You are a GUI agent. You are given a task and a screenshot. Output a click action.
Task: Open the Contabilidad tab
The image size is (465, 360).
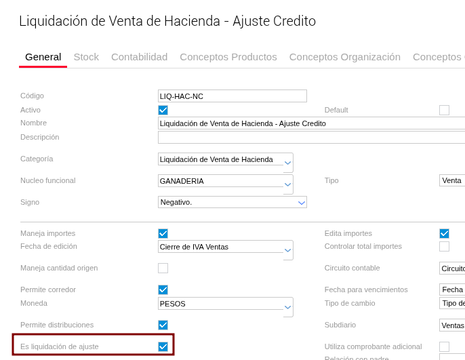139,57
